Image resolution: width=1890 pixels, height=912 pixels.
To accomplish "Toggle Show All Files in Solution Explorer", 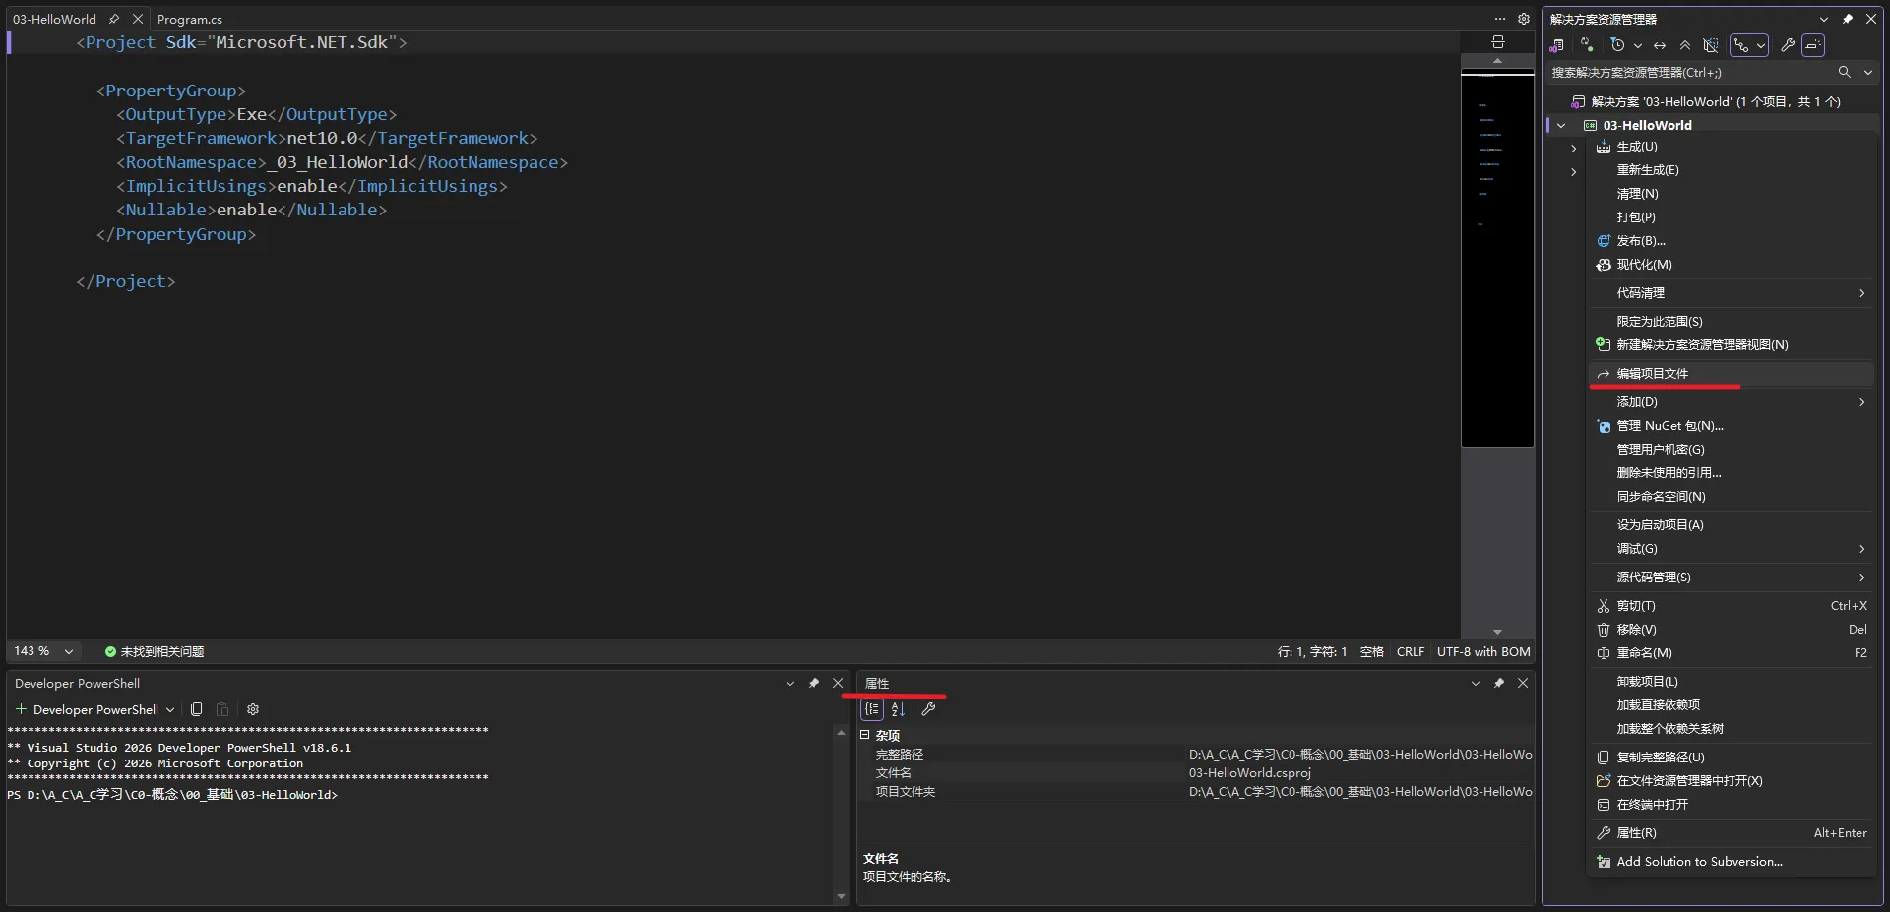I will tap(1711, 45).
